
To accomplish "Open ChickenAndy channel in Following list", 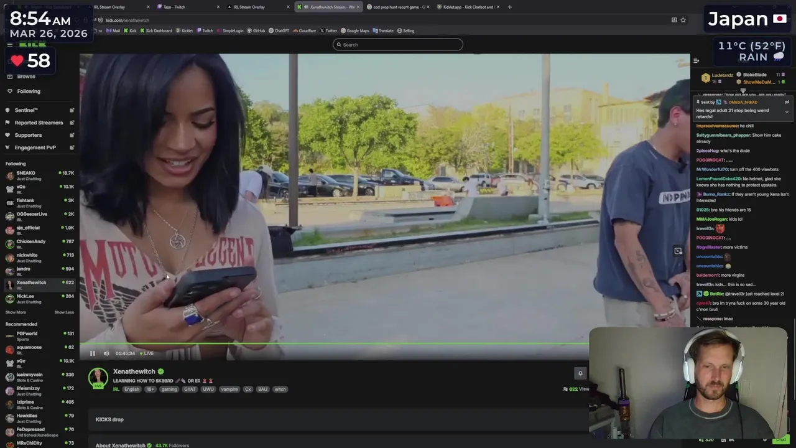I will coord(39,244).
